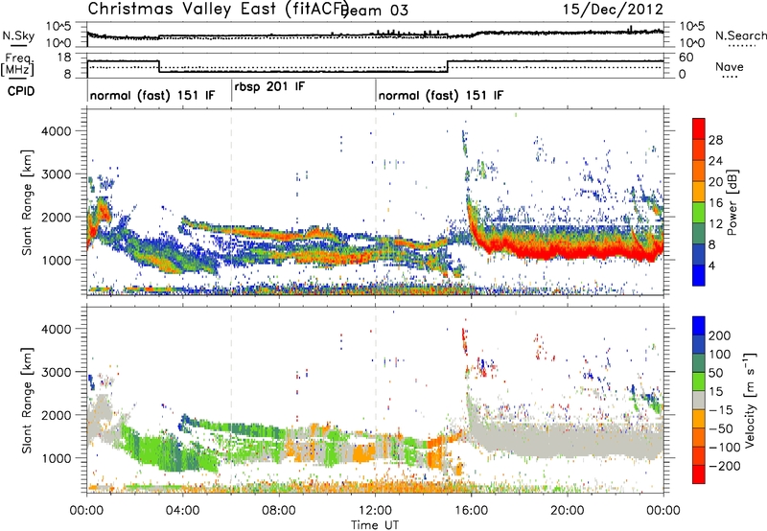Image resolution: width=767 pixels, height=531 pixels.
Task: Click the -200 tick on Velocity colorbar
Action: coord(724,466)
